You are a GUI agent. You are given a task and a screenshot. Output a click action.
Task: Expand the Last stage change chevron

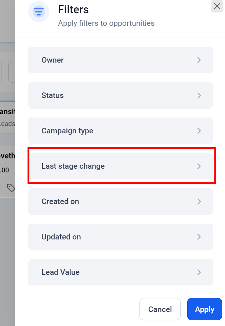click(199, 166)
